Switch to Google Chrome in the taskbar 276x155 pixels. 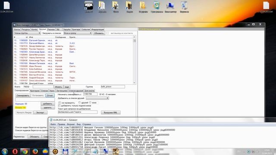(25, 151)
